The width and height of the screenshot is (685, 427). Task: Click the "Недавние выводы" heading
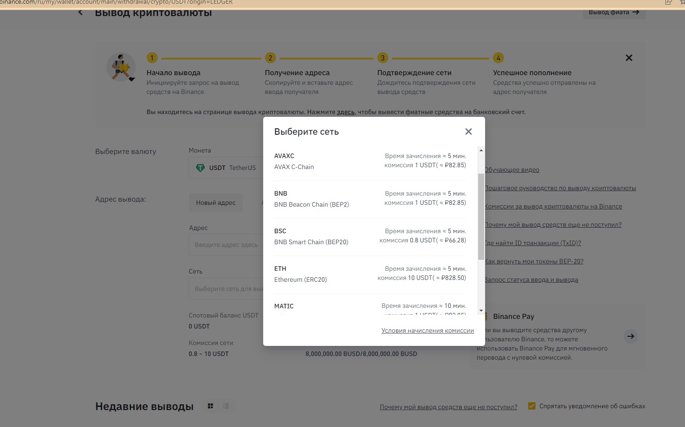coord(144,406)
